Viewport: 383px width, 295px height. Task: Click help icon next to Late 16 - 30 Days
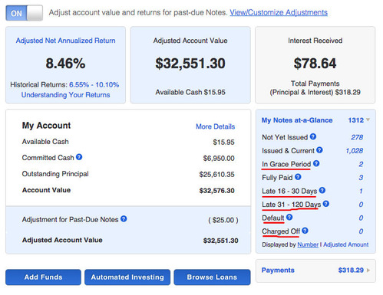point(322,190)
